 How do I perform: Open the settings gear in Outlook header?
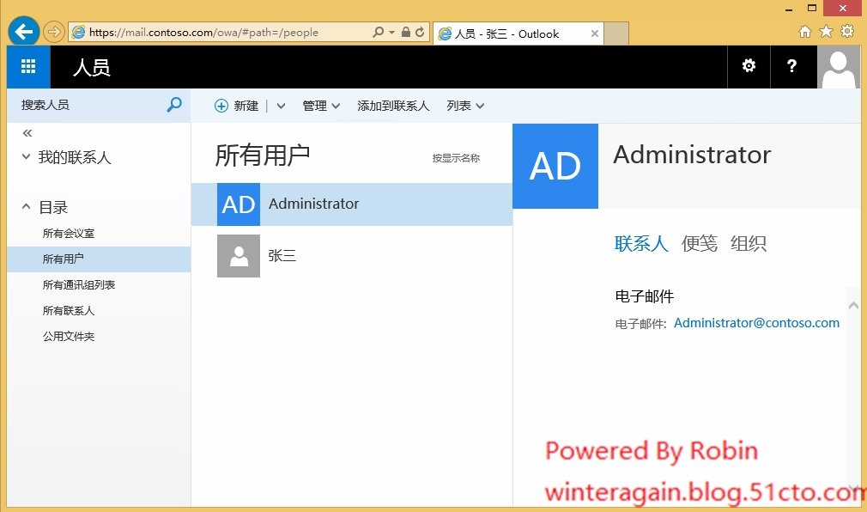(x=749, y=66)
